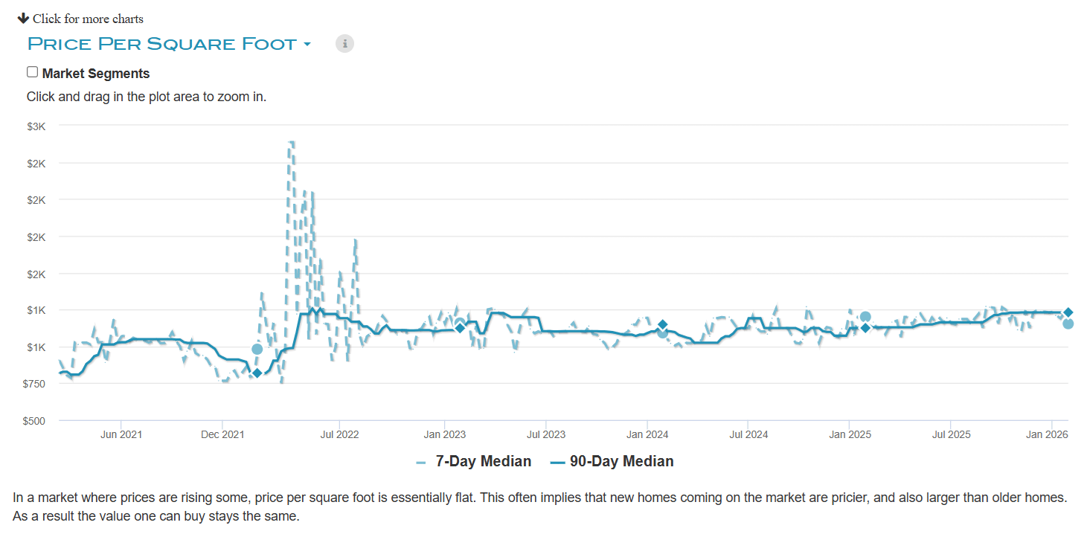Enable the Market Segments checkbox
Image resolution: width=1084 pixels, height=534 pixels.
pos(32,72)
